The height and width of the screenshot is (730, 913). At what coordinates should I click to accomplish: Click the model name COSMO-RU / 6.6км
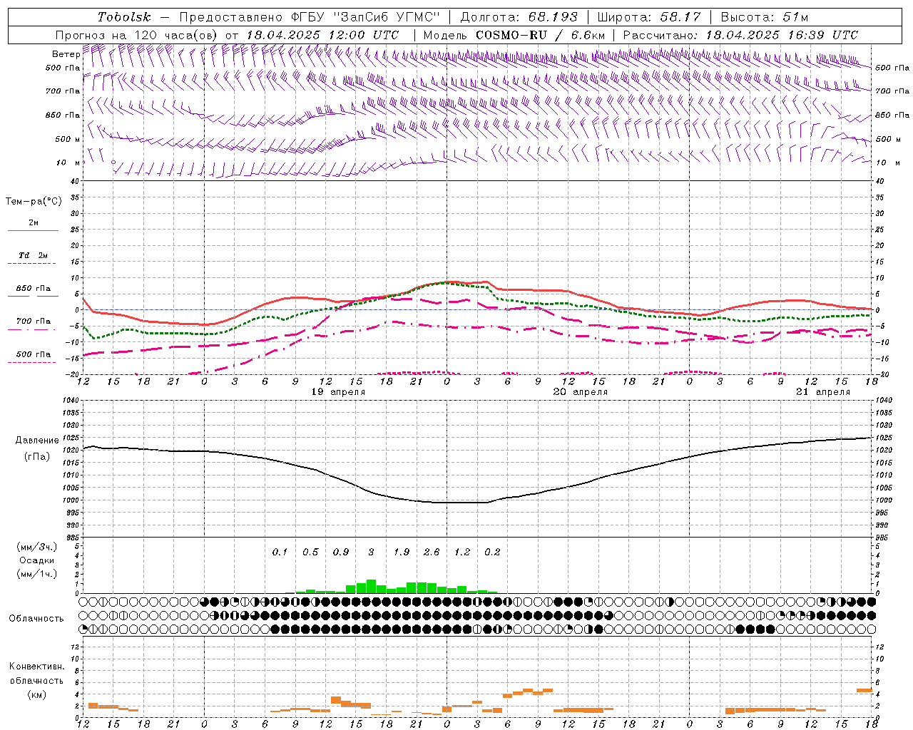click(x=540, y=35)
